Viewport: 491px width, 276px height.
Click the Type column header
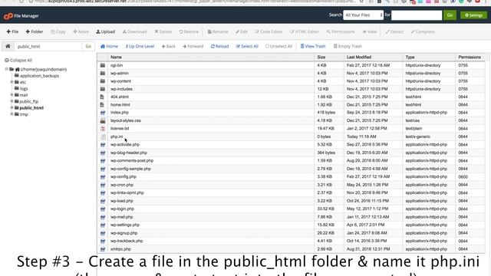[x=410, y=58]
